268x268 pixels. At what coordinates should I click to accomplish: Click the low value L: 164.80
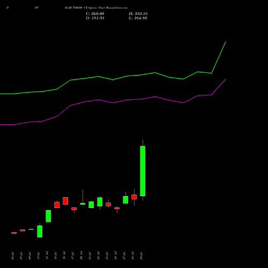coord(138,18)
